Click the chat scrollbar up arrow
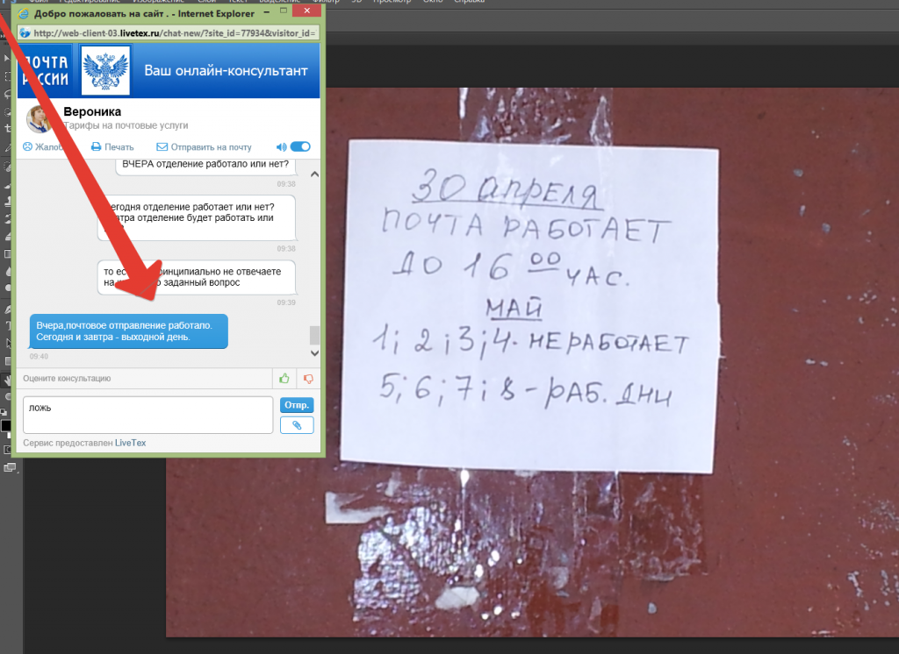Image resolution: width=899 pixels, height=654 pixels. [315, 174]
